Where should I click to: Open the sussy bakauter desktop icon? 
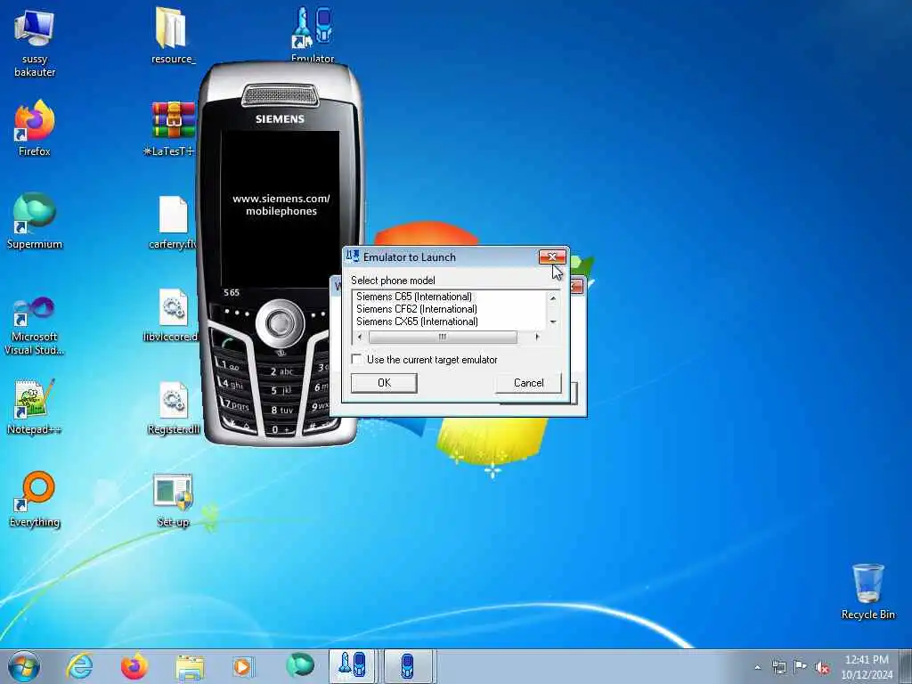coord(35,44)
